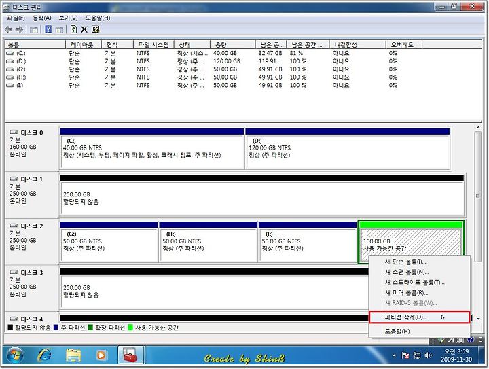The width and height of the screenshot is (489, 369).
Task: Click the scrollbar up arrow in disk pane
Action: click(x=477, y=128)
